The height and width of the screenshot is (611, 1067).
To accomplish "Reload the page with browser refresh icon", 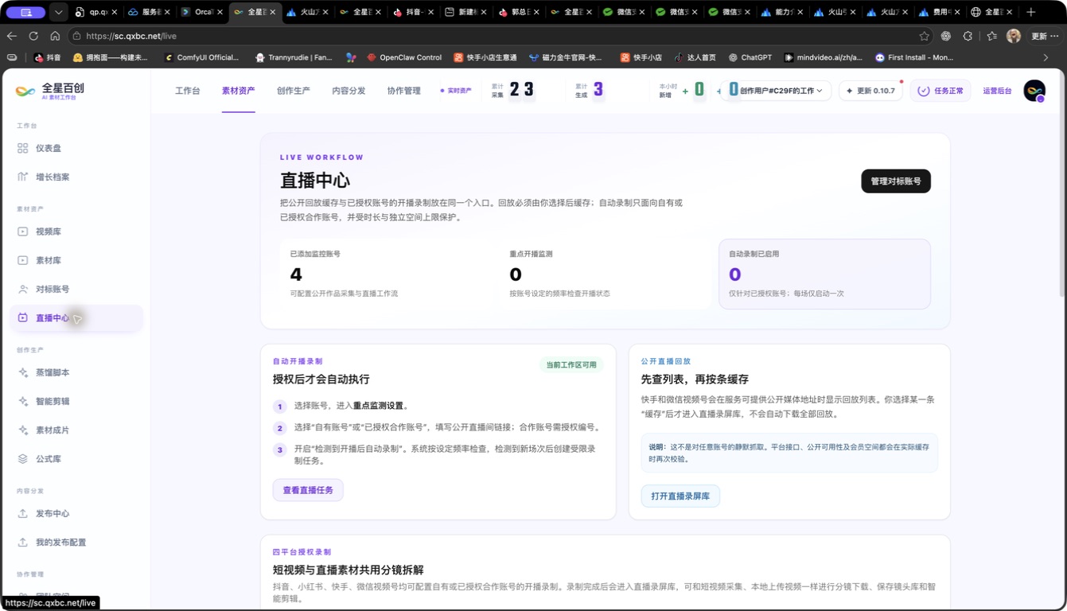I will coord(33,36).
